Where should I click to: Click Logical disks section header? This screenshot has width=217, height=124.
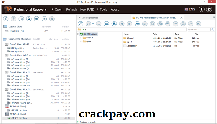click(15, 27)
